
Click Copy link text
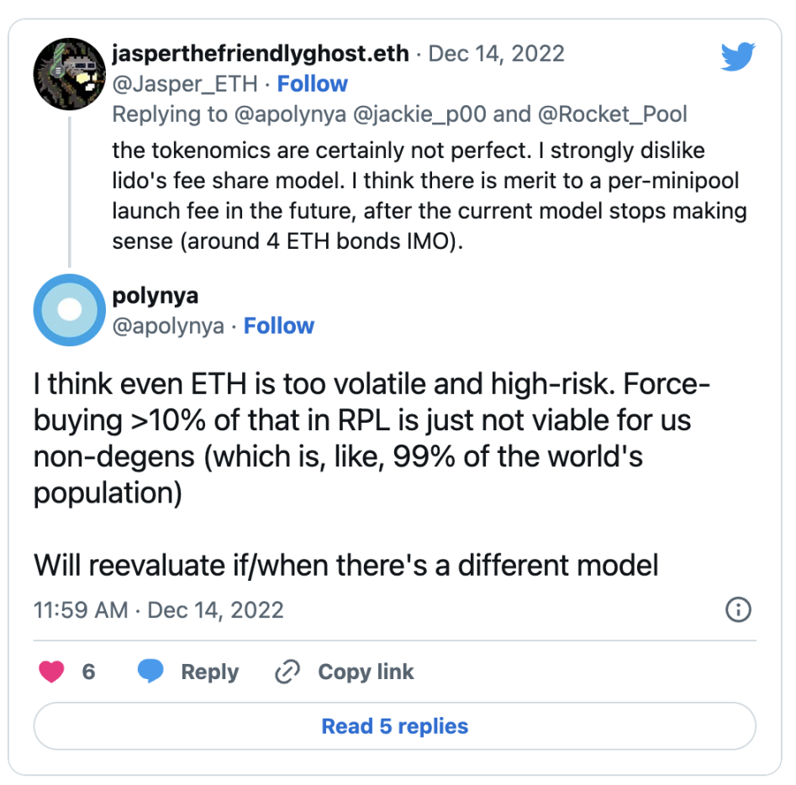(366, 672)
